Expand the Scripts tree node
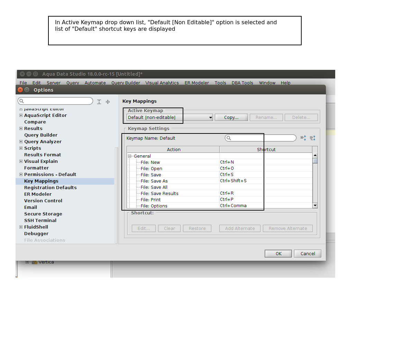This screenshot has width=394, height=343. pyautogui.click(x=21, y=148)
